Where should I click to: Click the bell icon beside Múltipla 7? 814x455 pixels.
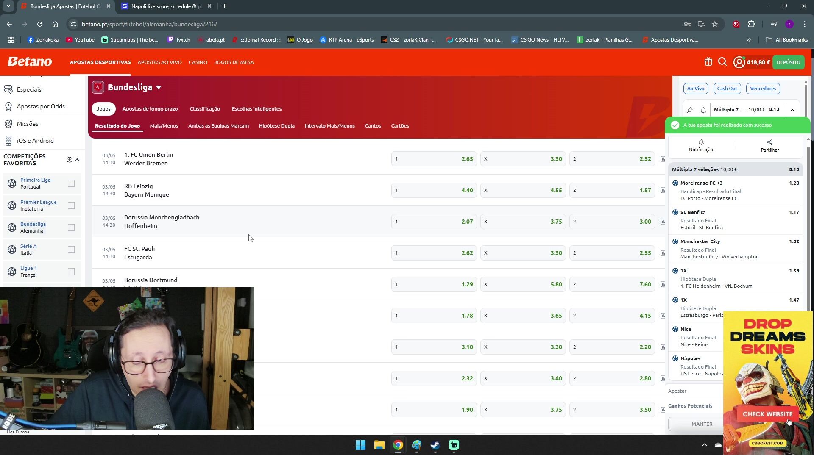(x=703, y=110)
